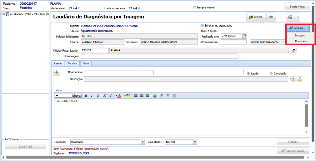Switch to the Técnica tab
Screen dimensions: 316x161
coord(72,63)
